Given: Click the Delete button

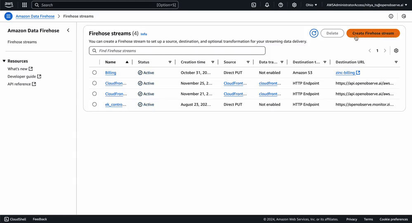Looking at the screenshot, I should point(332,33).
